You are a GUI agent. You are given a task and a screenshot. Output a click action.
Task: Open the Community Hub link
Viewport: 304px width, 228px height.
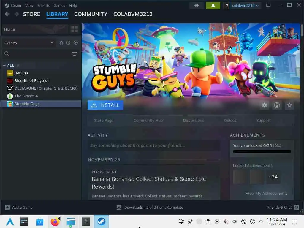coord(148,121)
